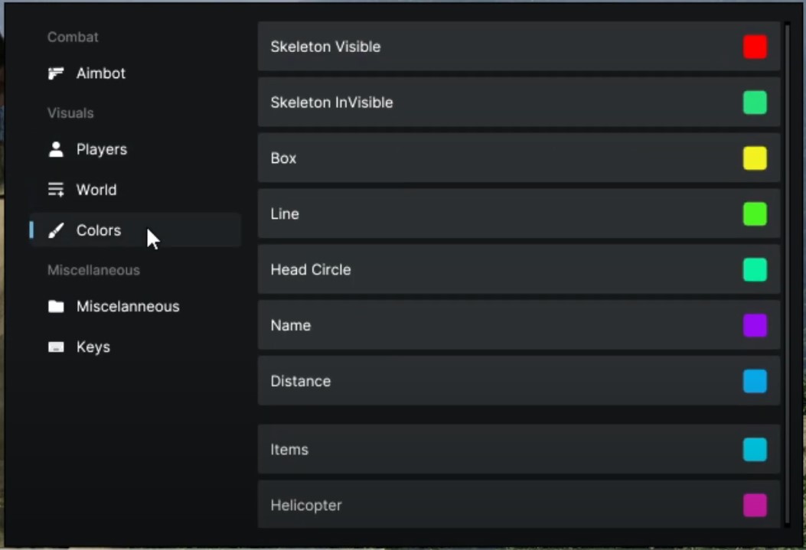Switch to the Aimbot tab label
The height and width of the screenshot is (550, 806).
[x=101, y=73]
